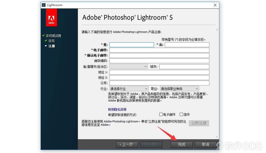Click the 完成 button
This screenshot has width=266, height=153.
point(182,145)
